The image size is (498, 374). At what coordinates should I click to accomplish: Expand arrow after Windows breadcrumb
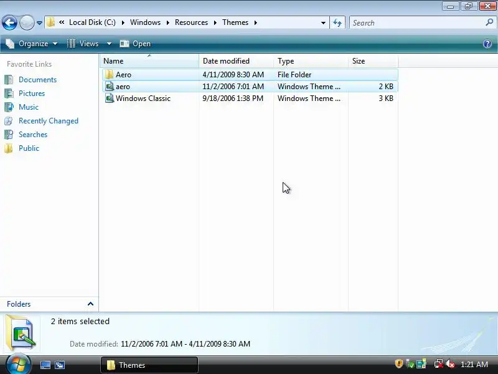pyautogui.click(x=168, y=22)
